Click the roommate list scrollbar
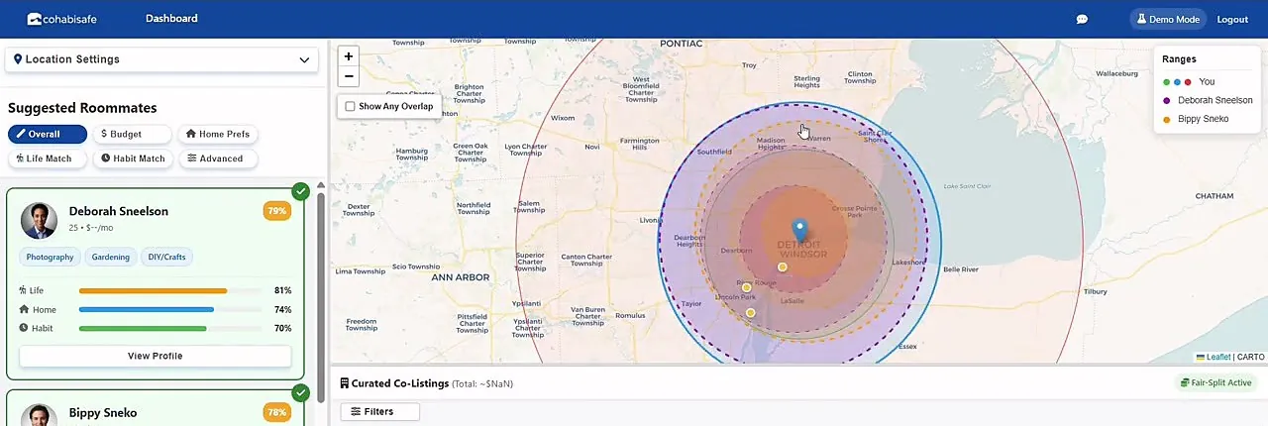The image size is (1268, 426). click(320, 297)
